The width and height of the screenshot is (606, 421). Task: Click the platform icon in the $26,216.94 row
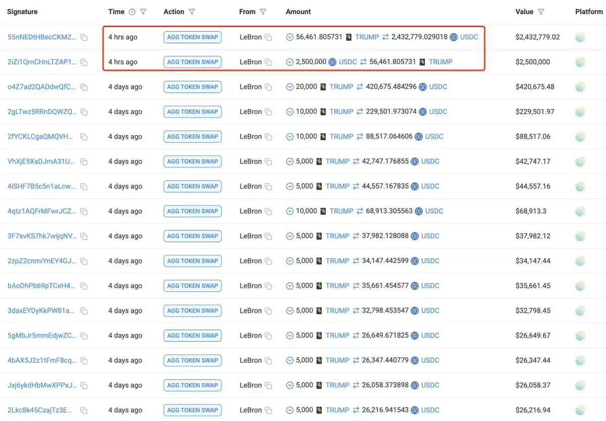580,410
